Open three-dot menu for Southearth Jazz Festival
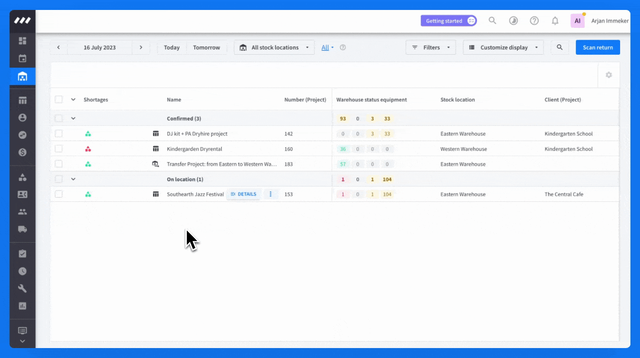Image resolution: width=640 pixels, height=358 pixels. 271,194
